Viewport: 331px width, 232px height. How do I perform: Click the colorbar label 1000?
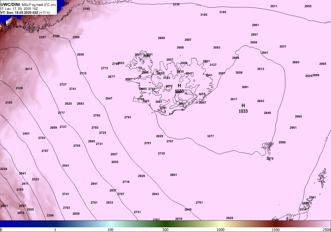pos(221,230)
